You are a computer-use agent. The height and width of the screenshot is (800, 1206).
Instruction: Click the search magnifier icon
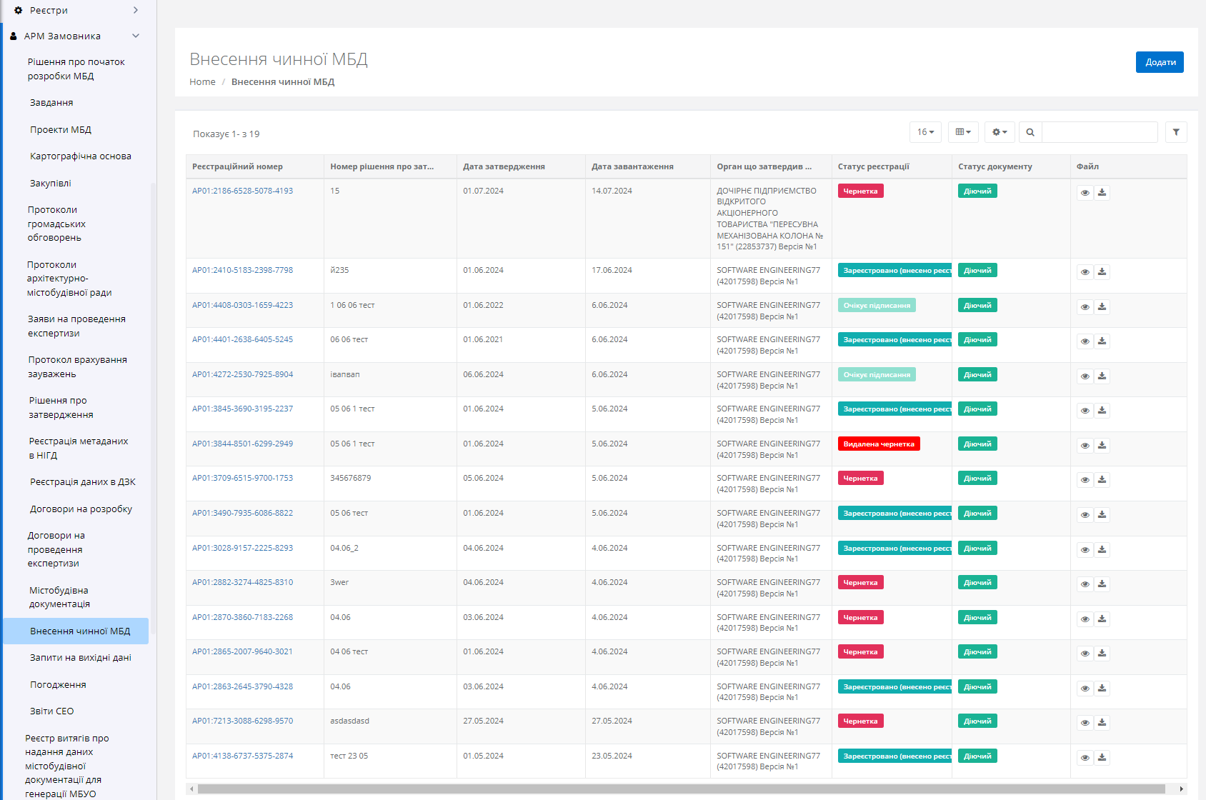pyautogui.click(x=1030, y=132)
